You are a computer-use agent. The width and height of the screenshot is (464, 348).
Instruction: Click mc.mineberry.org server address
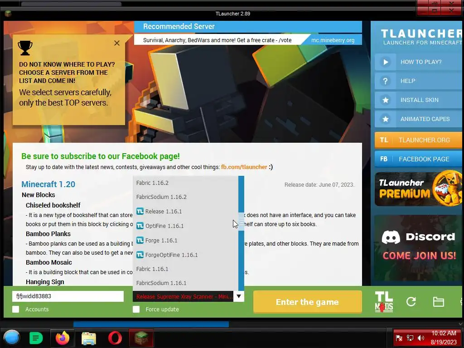pos(333,40)
